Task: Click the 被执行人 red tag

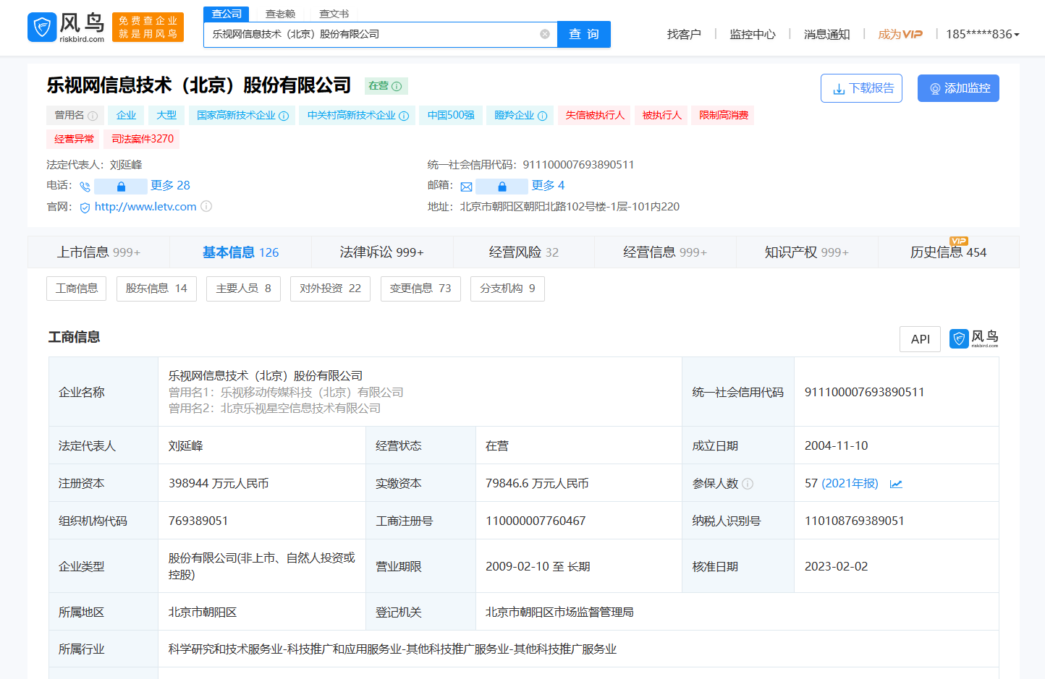Action: point(661,116)
